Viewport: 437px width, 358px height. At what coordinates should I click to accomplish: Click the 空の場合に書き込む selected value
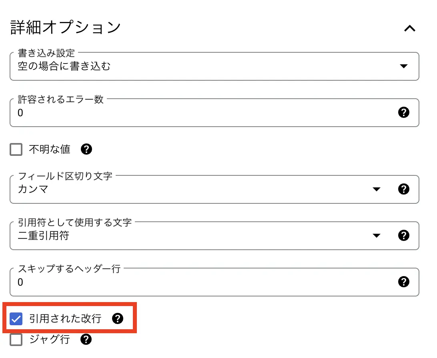coord(64,66)
